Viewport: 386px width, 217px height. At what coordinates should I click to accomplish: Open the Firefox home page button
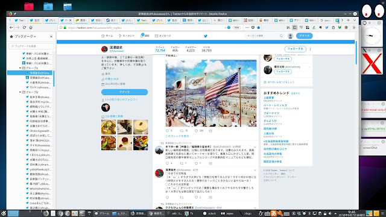[31, 28]
